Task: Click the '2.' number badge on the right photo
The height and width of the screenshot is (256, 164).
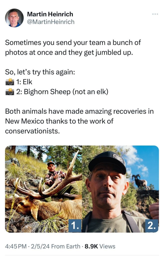Action: pyautogui.click(x=152, y=226)
